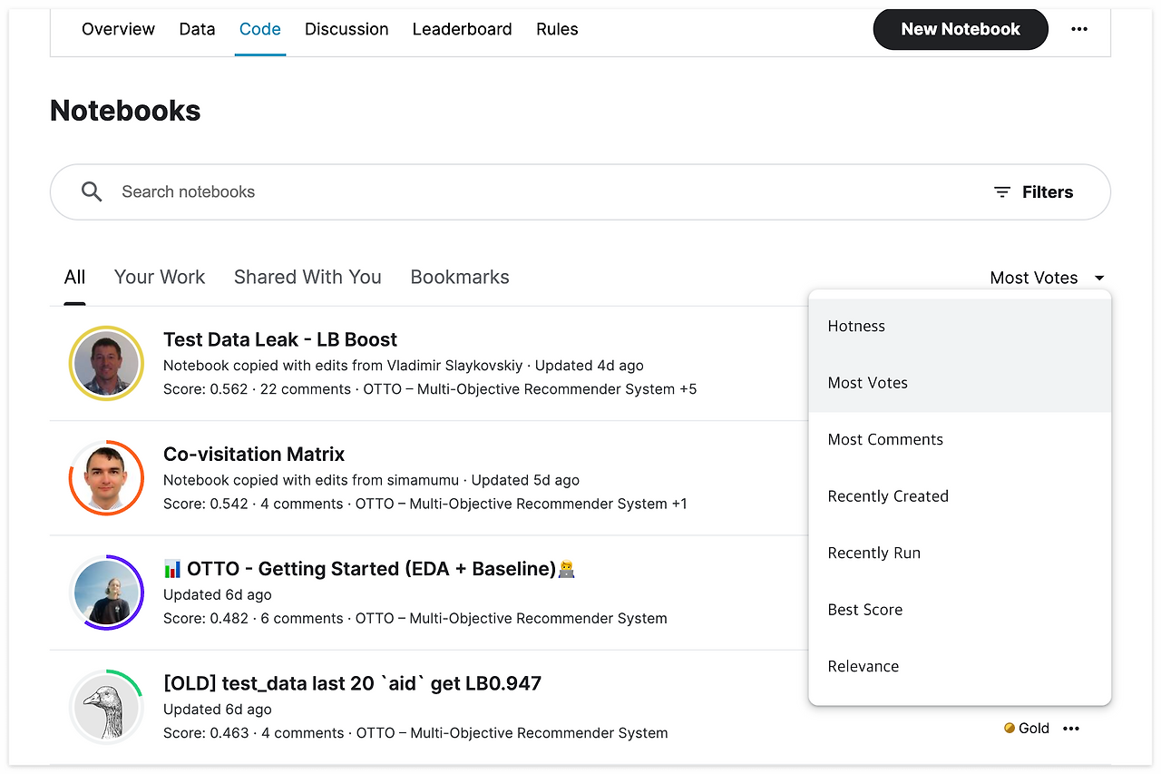Sort notebooks by Best Score
Screen dimensions: 1161x774
pyautogui.click(x=865, y=610)
